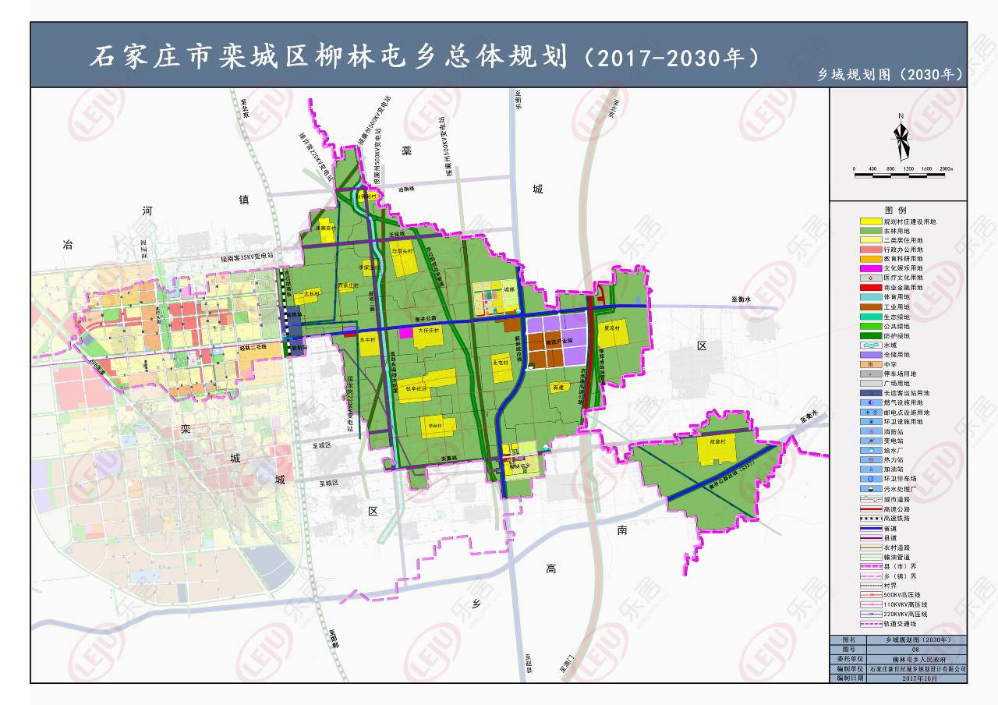Click the 仓储用地 purple legend swatch
The image size is (998, 705).
871,355
